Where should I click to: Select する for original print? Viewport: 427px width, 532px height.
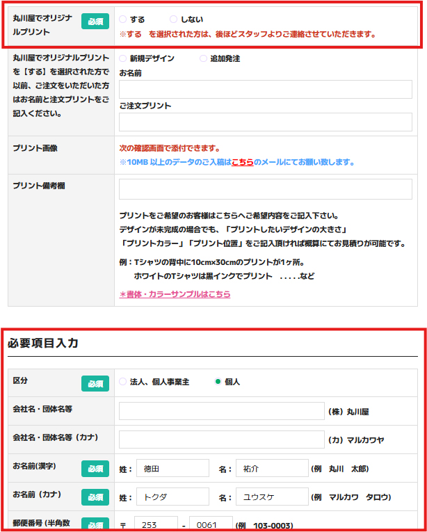pos(122,19)
